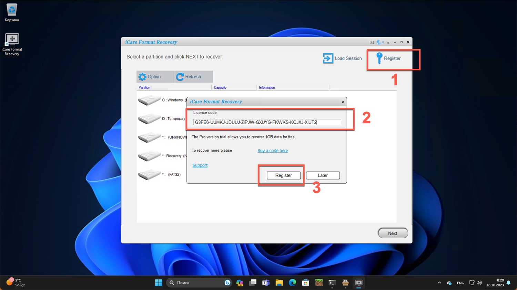This screenshot has width=517, height=290.
Task: Click the OneDrive cloud tray icon
Action: click(x=449, y=283)
